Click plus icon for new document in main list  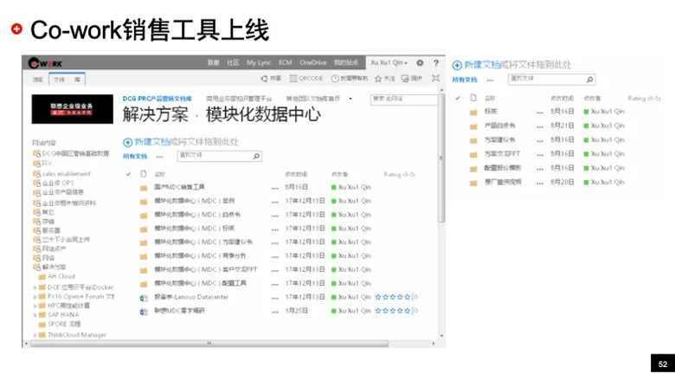(127, 143)
